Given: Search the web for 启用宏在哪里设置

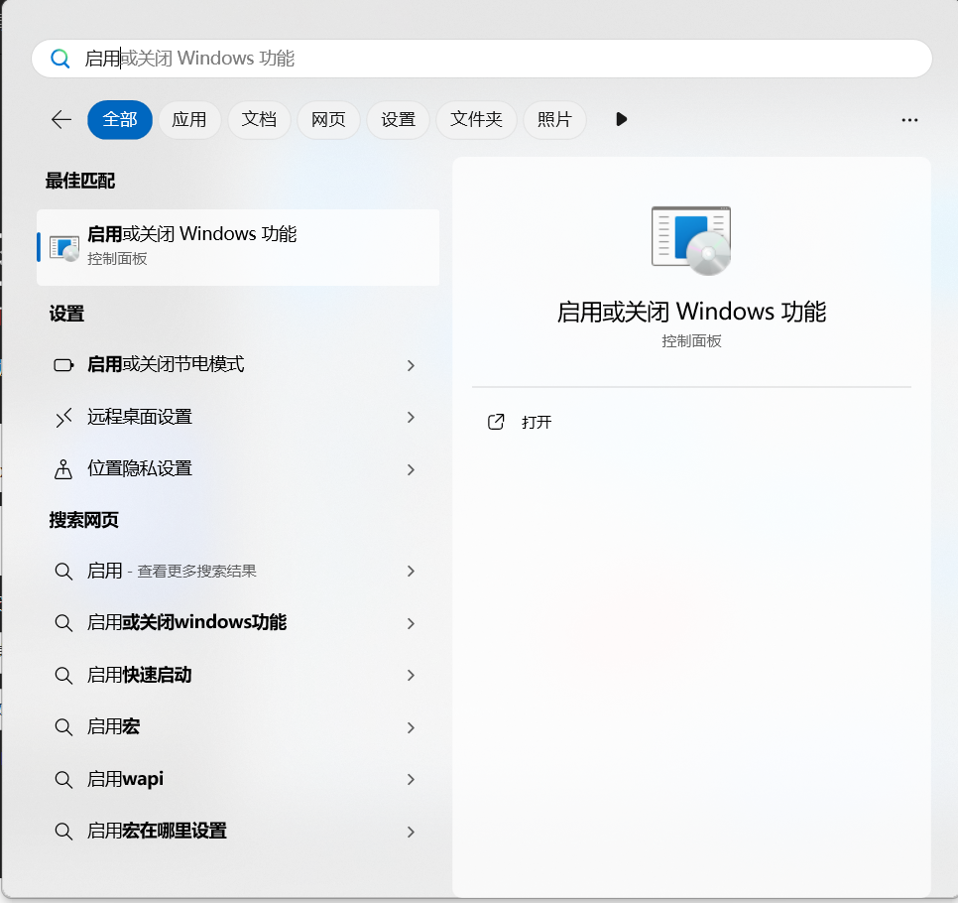Looking at the screenshot, I should tap(238, 832).
